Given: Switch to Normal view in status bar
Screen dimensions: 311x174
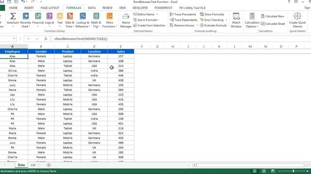Looking at the screenshot, I should point(255,171).
